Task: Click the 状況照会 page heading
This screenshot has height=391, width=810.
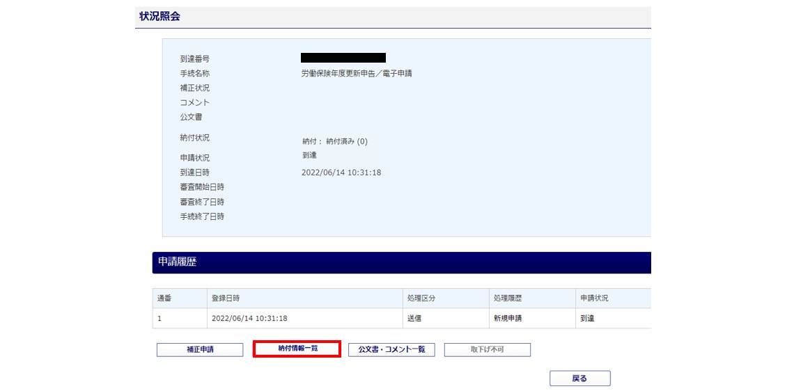Action: (159, 16)
